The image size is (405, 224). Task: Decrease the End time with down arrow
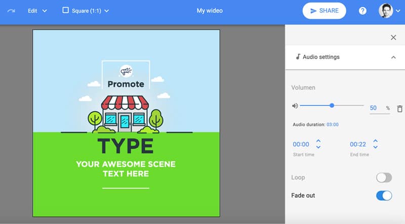point(375,147)
